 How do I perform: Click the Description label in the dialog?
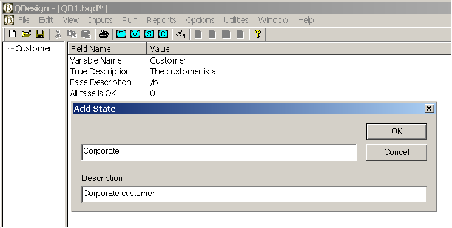pyautogui.click(x=102, y=178)
